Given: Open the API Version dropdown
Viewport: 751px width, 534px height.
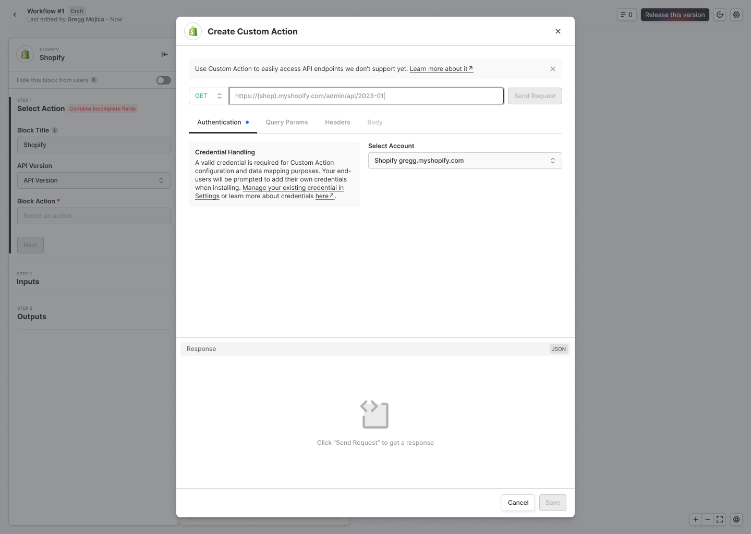Looking at the screenshot, I should pos(94,180).
